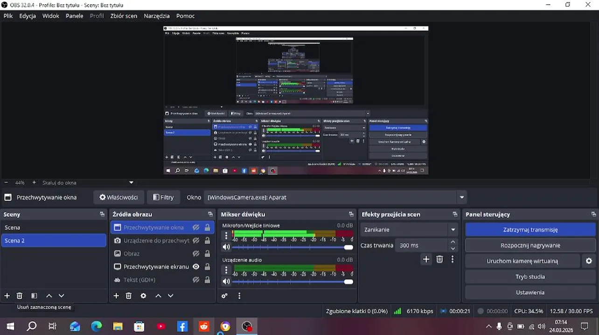Open the Edycja menu

click(28, 15)
